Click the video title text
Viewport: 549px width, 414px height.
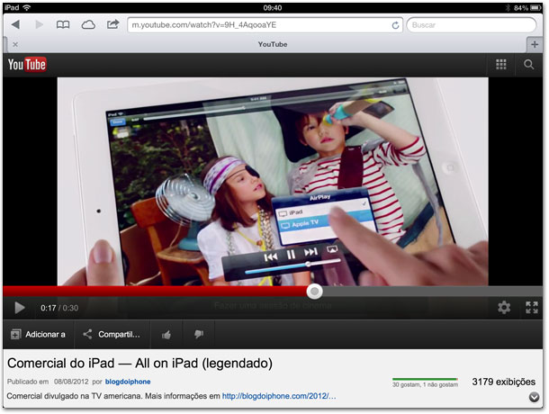coord(139,364)
